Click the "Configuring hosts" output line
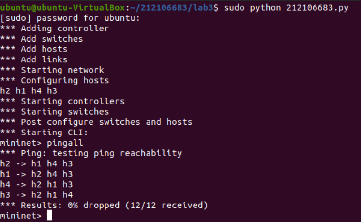 55,80
